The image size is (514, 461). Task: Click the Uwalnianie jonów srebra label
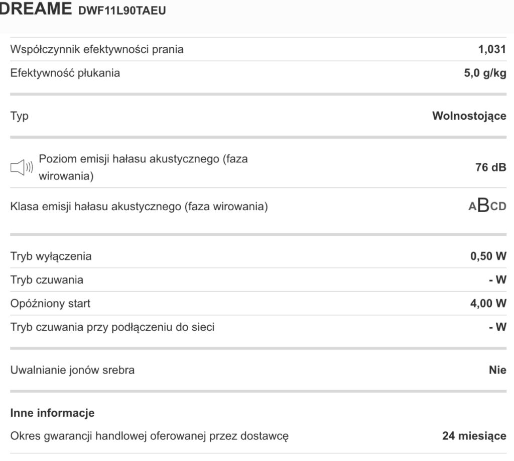pyautogui.click(x=72, y=371)
